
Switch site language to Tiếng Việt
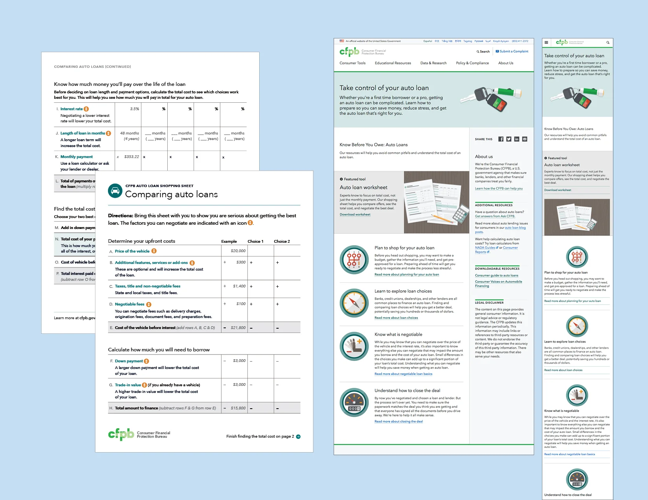pyautogui.click(x=447, y=41)
